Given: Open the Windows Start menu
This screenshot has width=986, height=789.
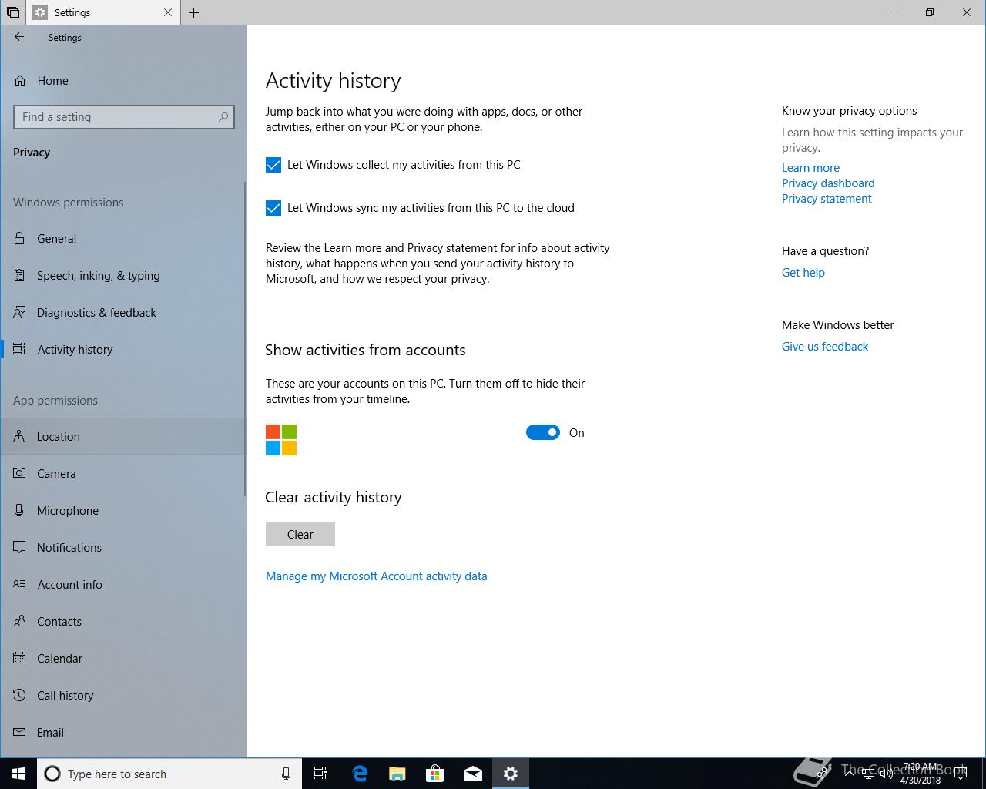Looking at the screenshot, I should tap(18, 774).
